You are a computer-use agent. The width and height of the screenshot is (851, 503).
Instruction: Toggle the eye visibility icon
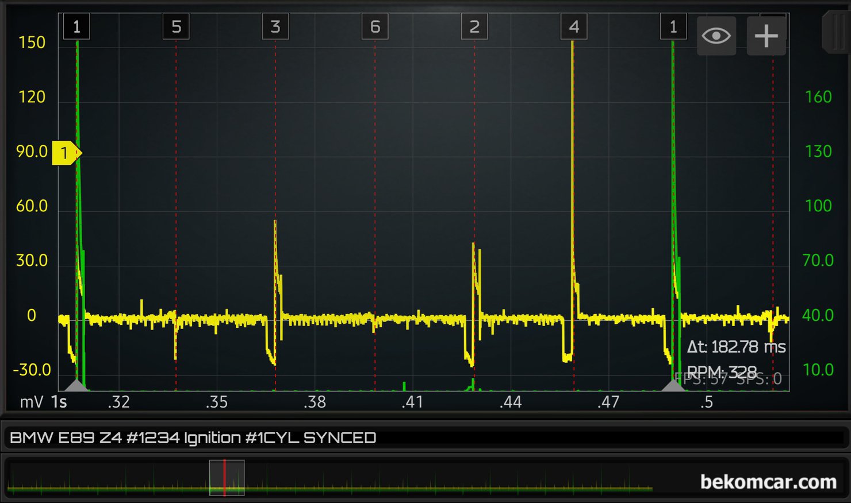[x=716, y=36]
